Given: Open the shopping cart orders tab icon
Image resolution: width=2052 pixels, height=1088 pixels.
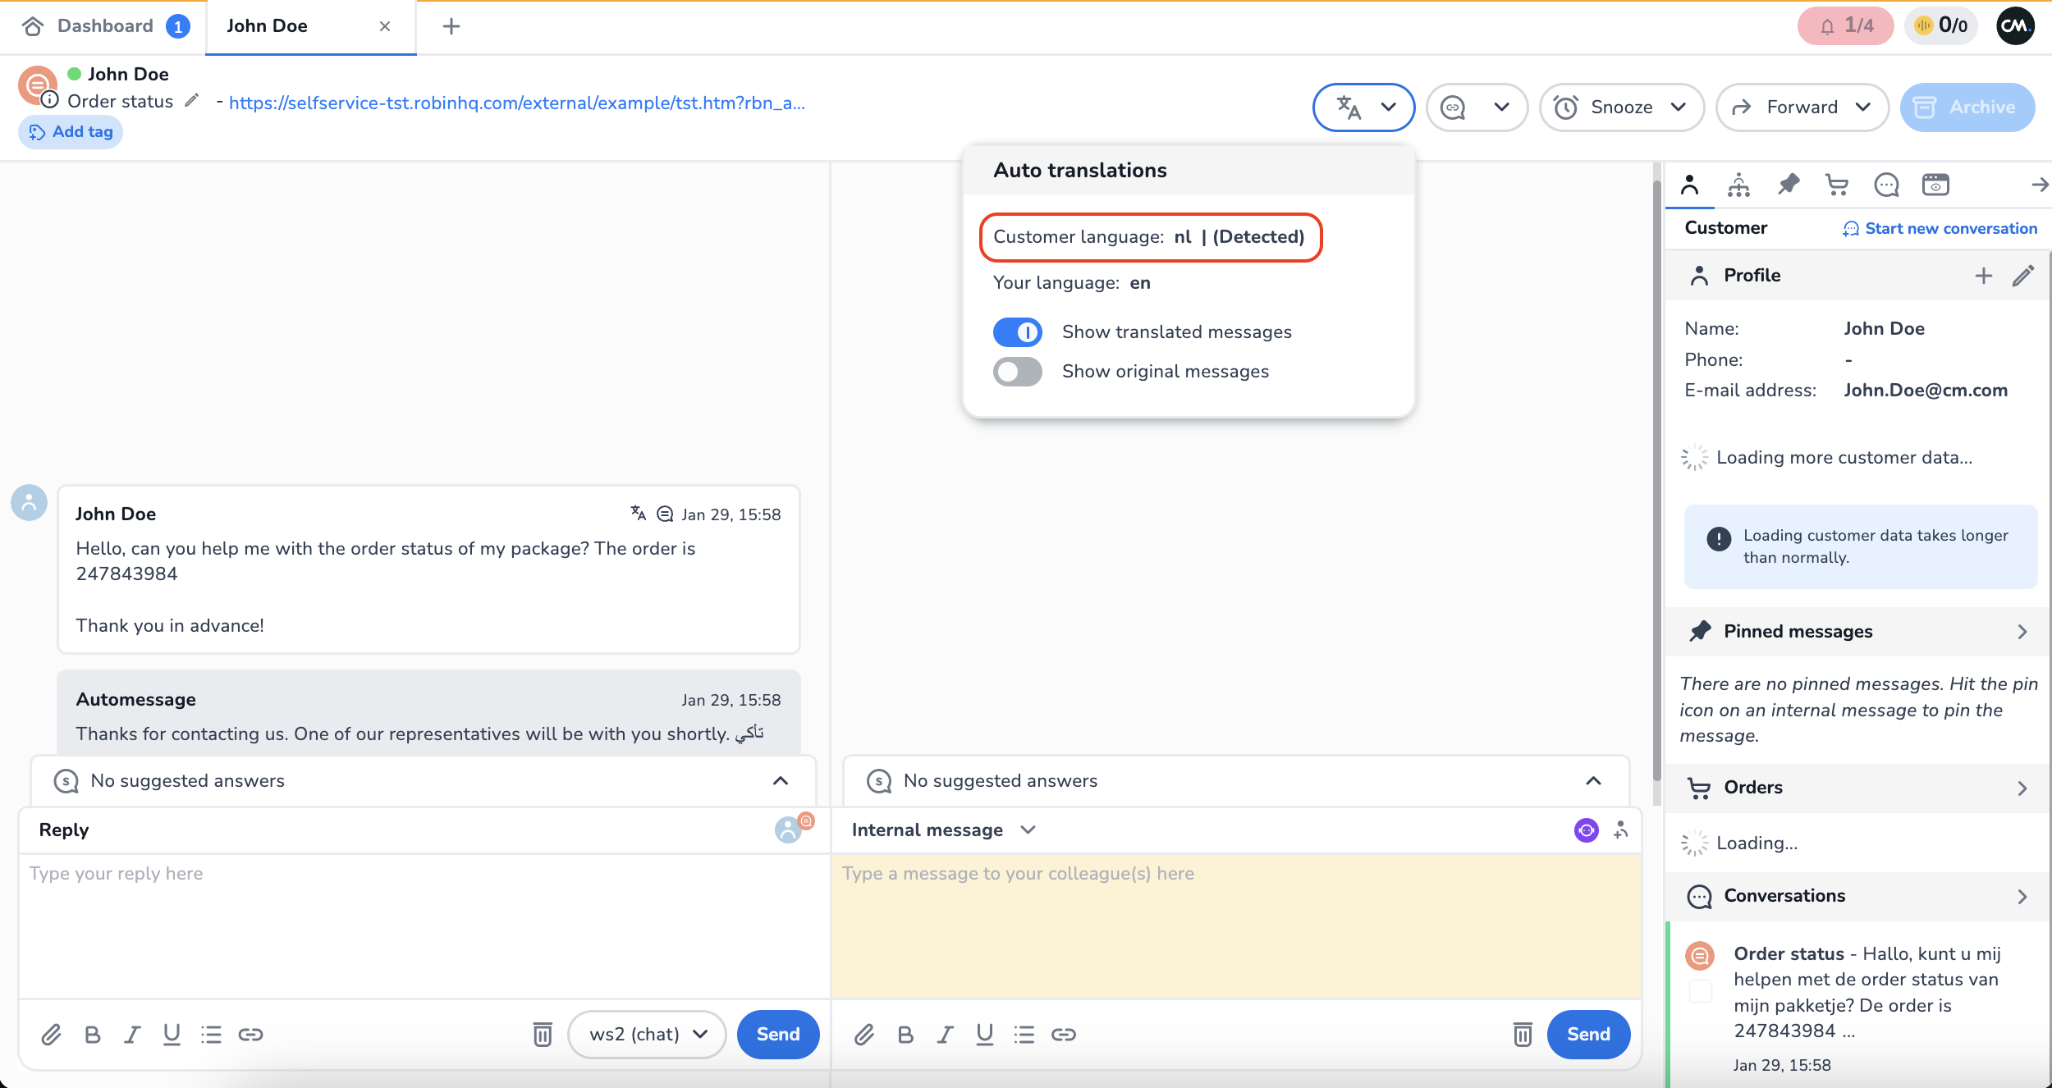Looking at the screenshot, I should pos(1837,185).
